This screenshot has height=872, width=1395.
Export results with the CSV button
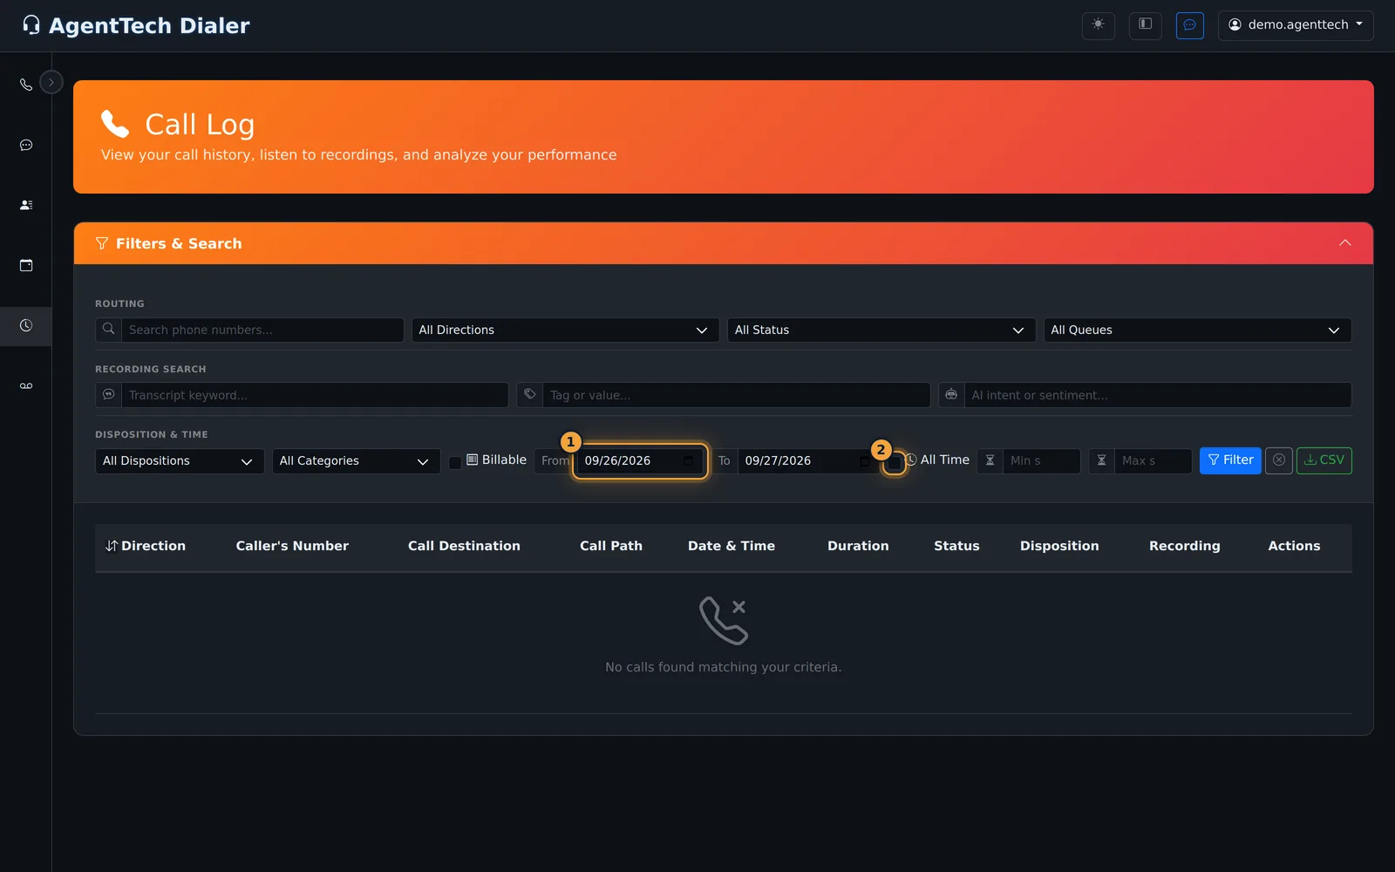pos(1324,460)
